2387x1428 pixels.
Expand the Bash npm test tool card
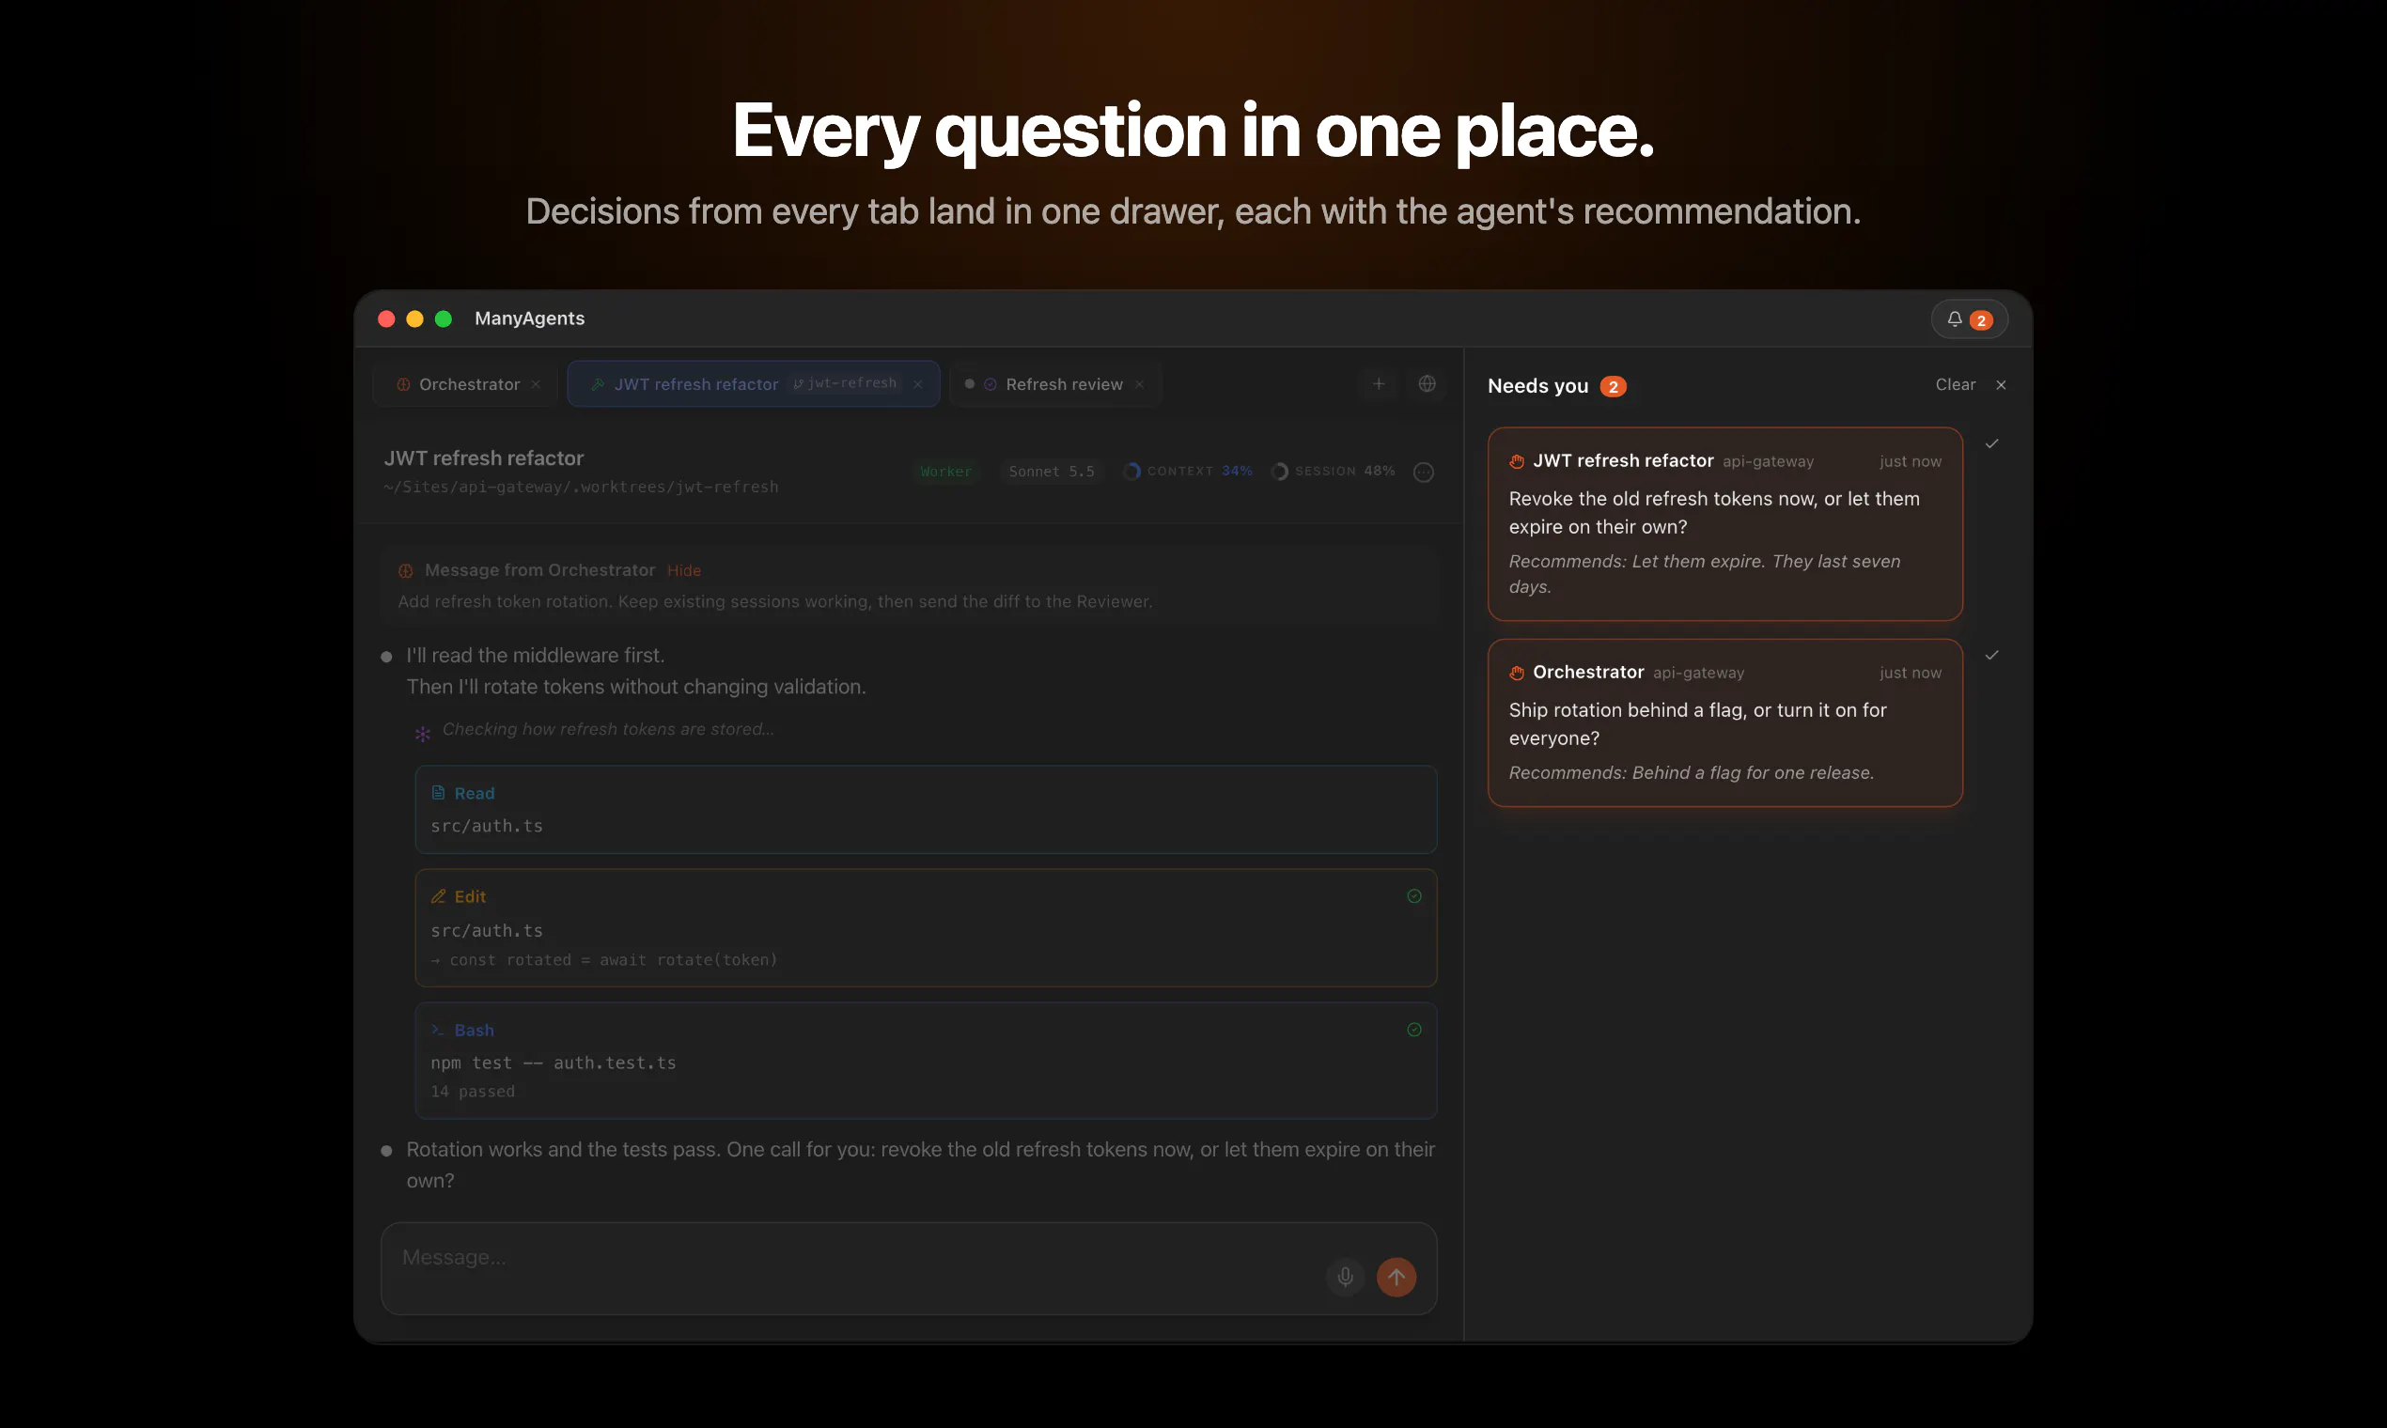926,1061
